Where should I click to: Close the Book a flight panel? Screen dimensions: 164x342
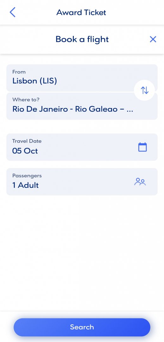click(x=153, y=39)
